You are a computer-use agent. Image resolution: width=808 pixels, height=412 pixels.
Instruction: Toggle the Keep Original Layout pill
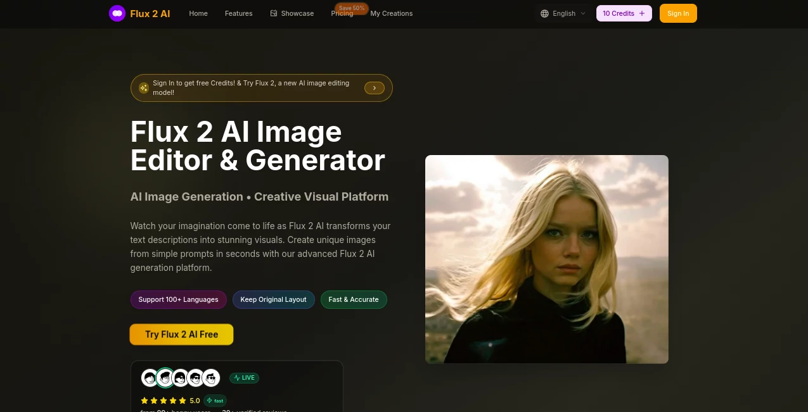[273, 299]
